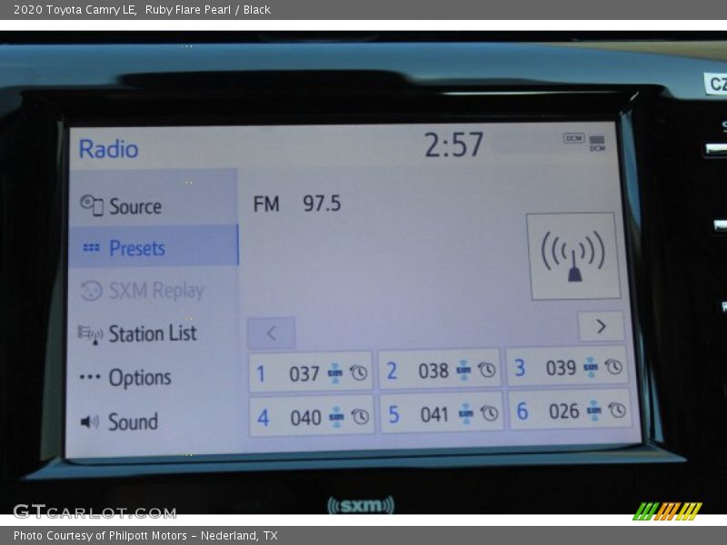Image resolution: width=727 pixels, height=545 pixels.
Task: Tap the sxm logo on preset 040
Action: click(x=336, y=417)
